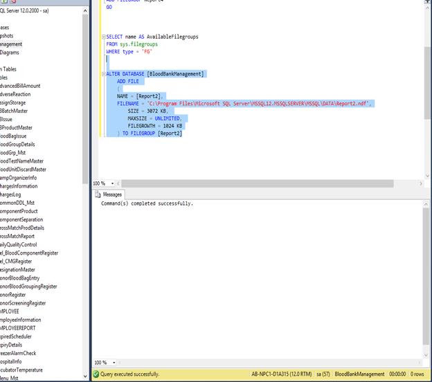Image resolution: width=432 pixels, height=382 pixels.
Task: Select the CrossMatchReport table node
Action: [17, 236]
